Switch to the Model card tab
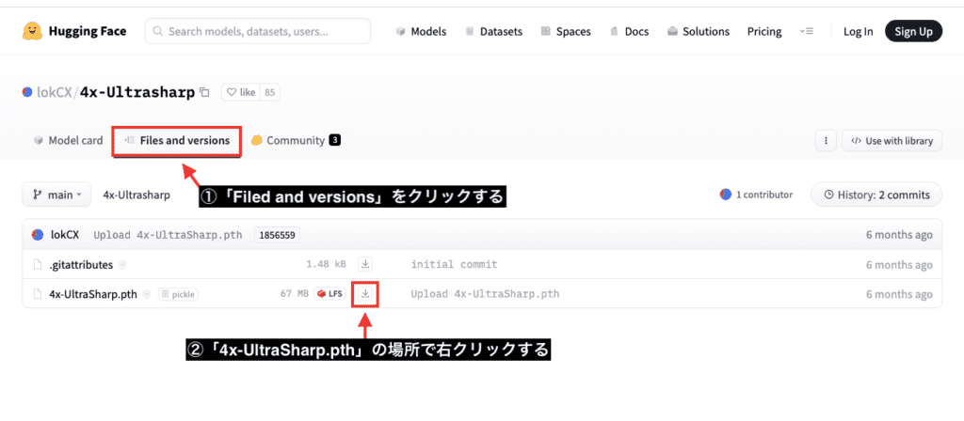964x421 pixels. (68, 141)
